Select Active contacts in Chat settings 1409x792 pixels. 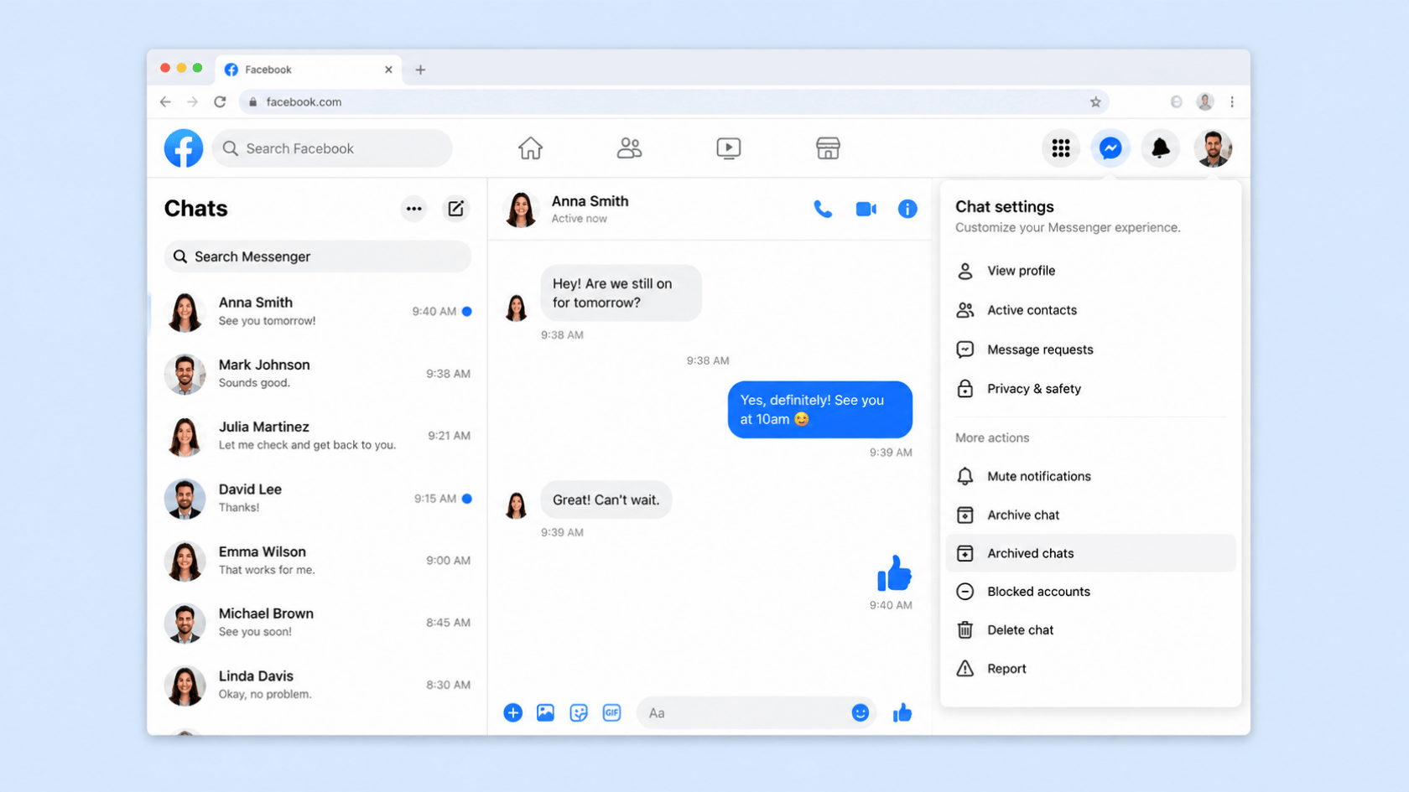pyautogui.click(x=1090, y=310)
